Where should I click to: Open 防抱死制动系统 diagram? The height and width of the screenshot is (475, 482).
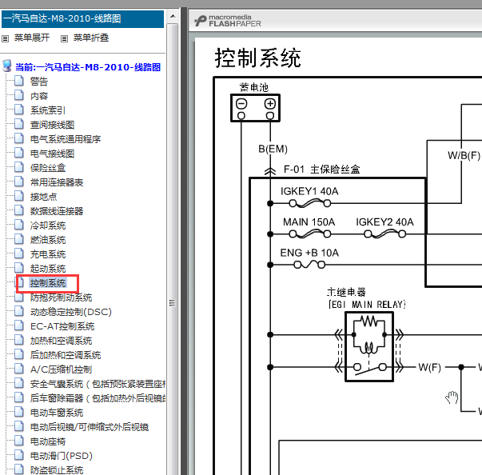point(62,297)
